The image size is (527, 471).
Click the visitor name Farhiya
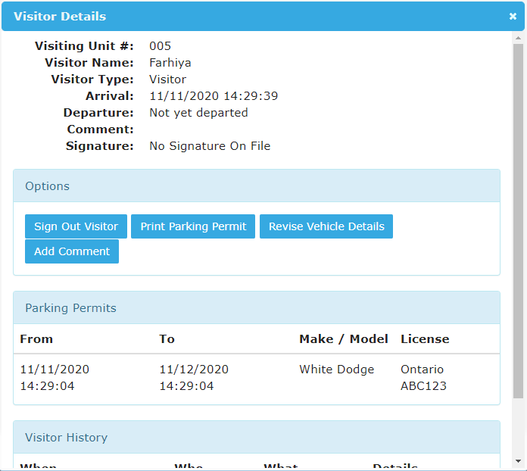pyautogui.click(x=170, y=63)
